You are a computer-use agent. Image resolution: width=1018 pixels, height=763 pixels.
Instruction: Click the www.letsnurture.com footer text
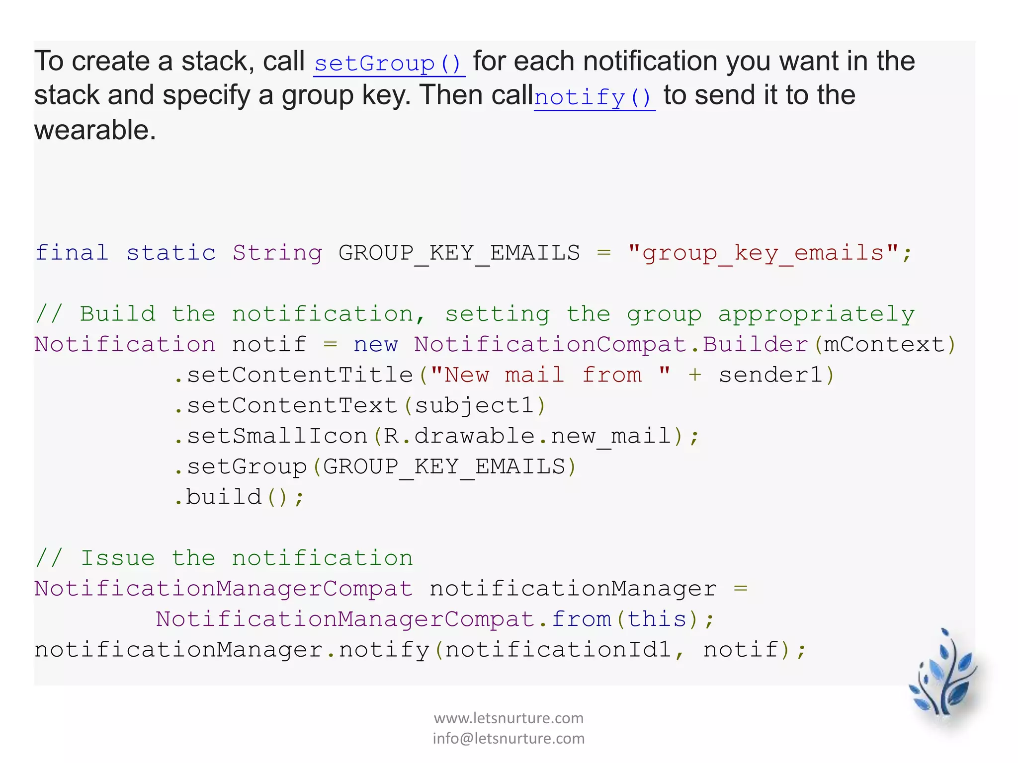(x=509, y=718)
